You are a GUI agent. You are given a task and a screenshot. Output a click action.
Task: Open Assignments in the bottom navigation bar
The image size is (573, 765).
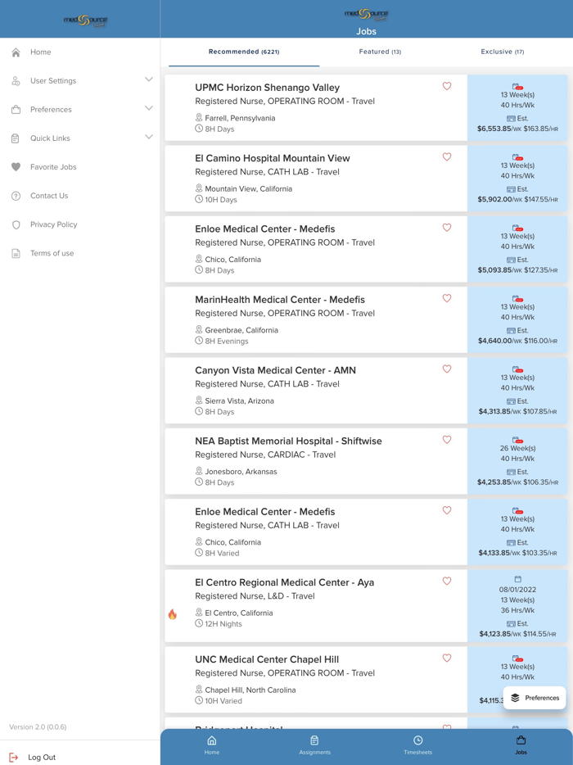click(314, 745)
